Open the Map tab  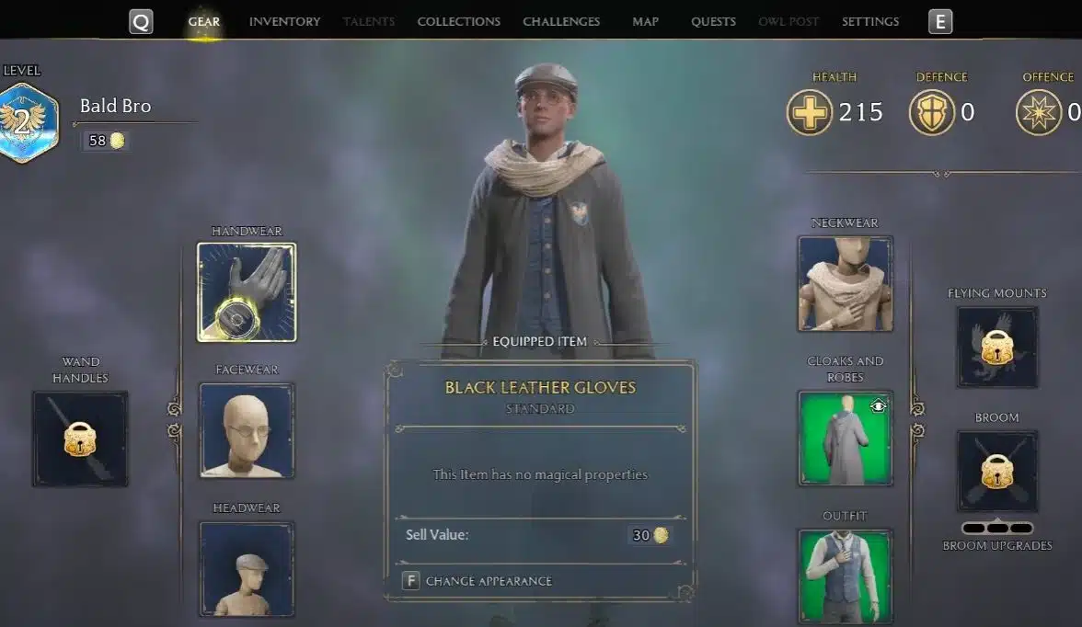tap(645, 21)
